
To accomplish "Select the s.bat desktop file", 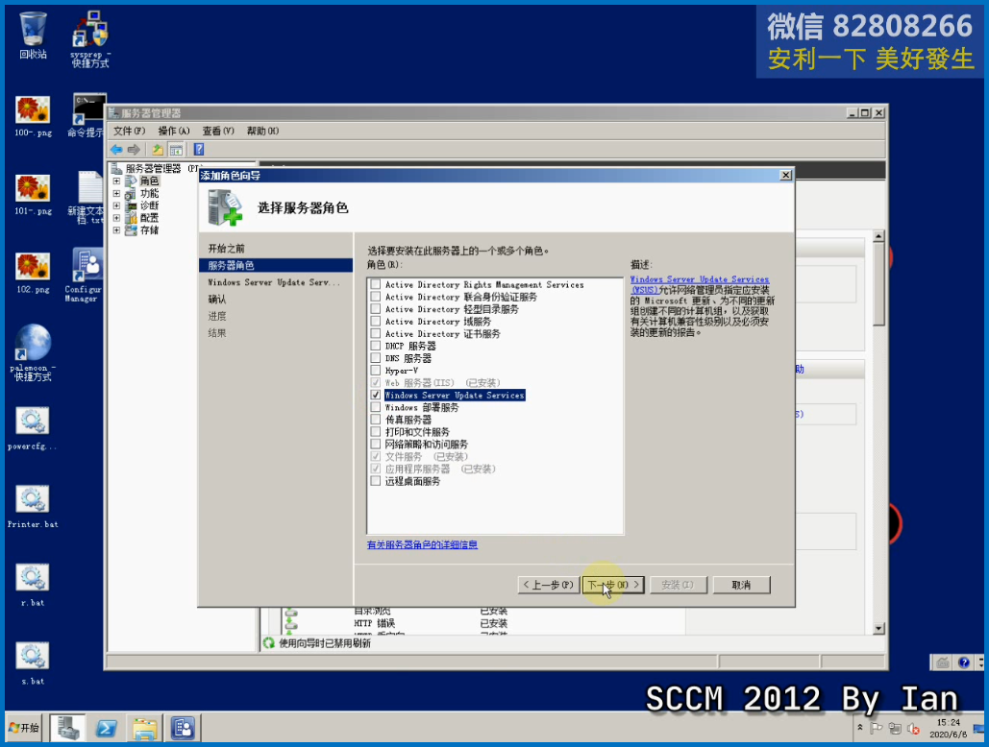I will pyautogui.click(x=33, y=663).
